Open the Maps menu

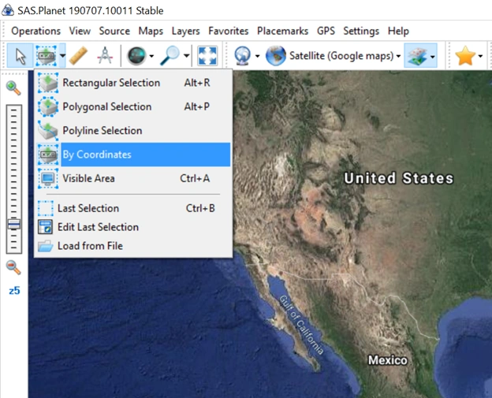click(151, 31)
